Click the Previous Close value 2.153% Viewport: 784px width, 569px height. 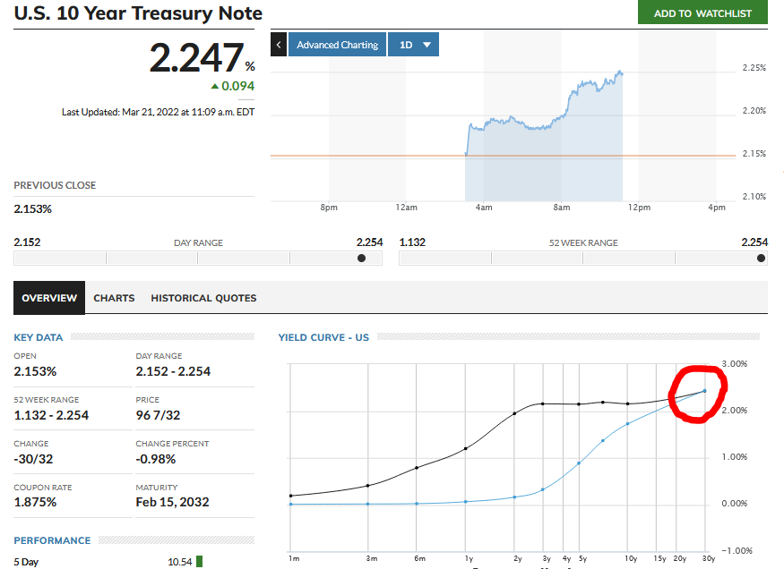(x=32, y=209)
